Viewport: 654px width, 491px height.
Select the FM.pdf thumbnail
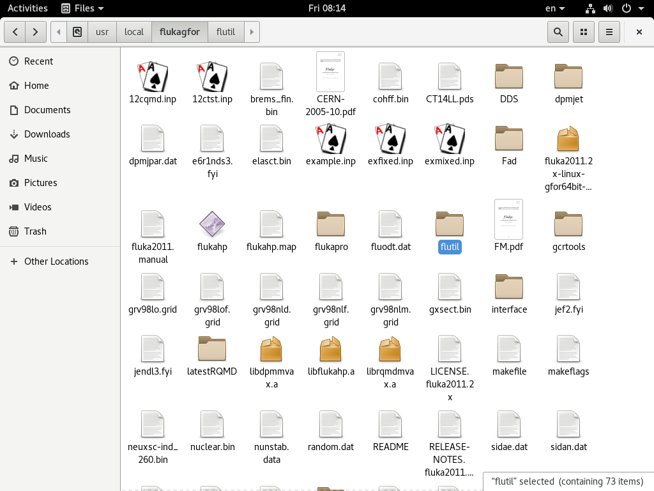click(x=509, y=219)
